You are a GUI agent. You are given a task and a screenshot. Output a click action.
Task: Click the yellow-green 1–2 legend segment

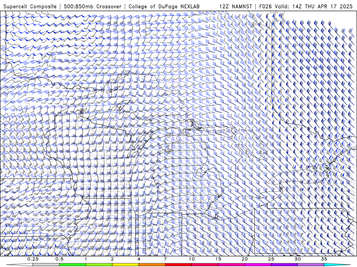99,265
